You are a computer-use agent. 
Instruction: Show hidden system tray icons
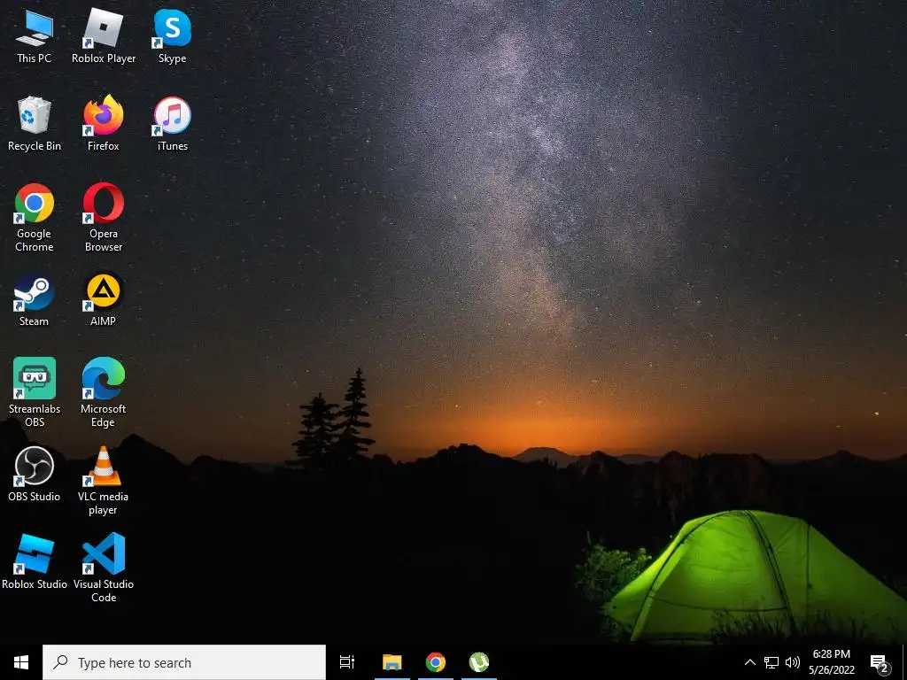tap(749, 662)
